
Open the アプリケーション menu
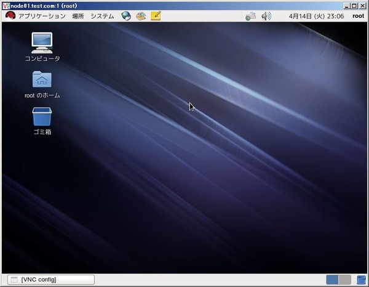coord(42,16)
